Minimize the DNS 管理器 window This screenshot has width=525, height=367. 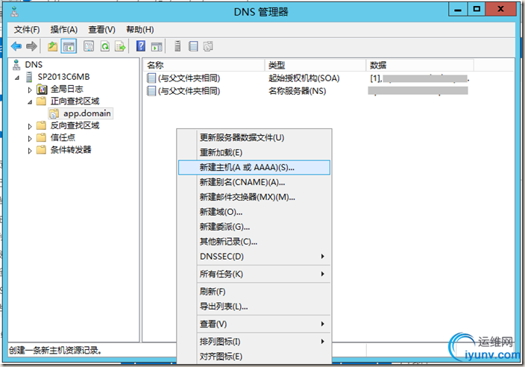click(458, 10)
